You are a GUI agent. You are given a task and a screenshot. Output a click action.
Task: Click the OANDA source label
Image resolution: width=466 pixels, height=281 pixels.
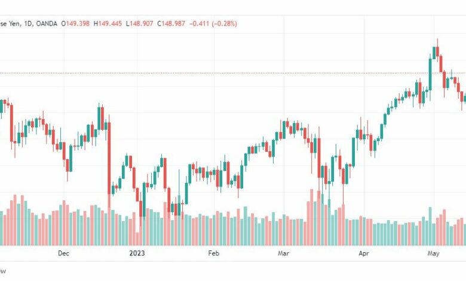(47, 23)
